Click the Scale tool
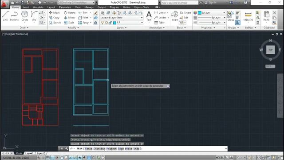284x160 pixels. [x=69, y=23]
